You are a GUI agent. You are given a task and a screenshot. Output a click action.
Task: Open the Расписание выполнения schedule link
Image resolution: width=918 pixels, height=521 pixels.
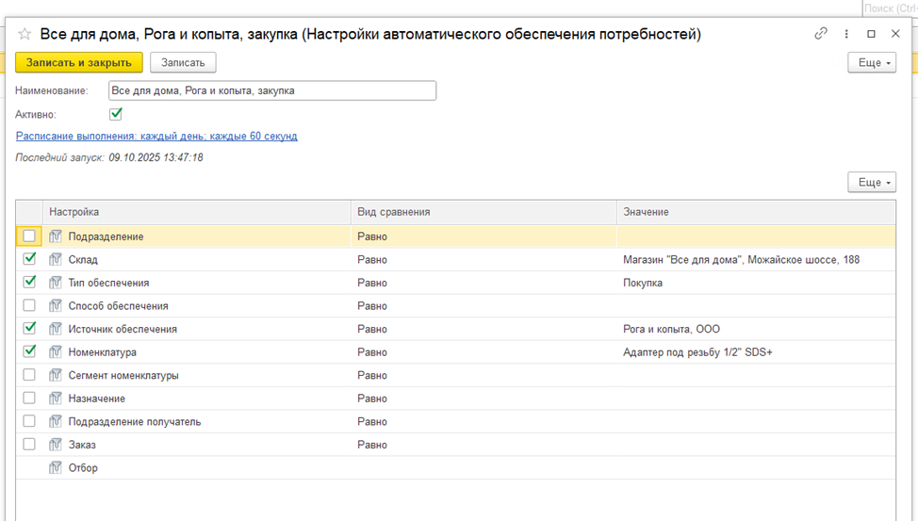(156, 136)
